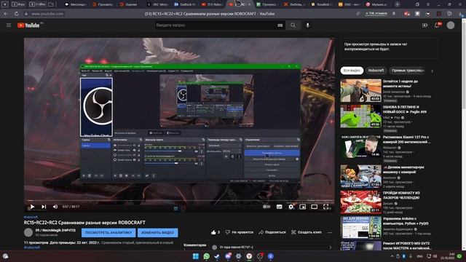The width and height of the screenshot is (466, 262).
Task: Open YouTube notifications bell
Action: coord(437,25)
